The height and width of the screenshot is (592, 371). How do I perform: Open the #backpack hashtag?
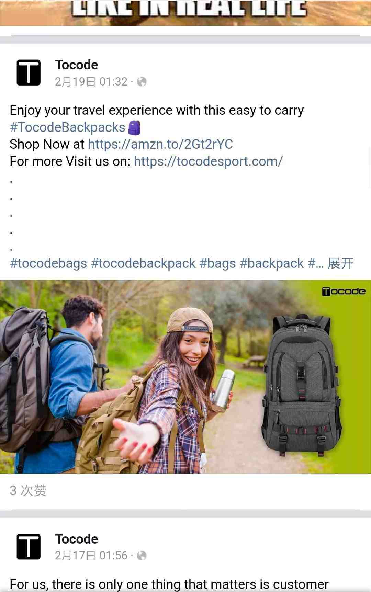pyautogui.click(x=272, y=263)
